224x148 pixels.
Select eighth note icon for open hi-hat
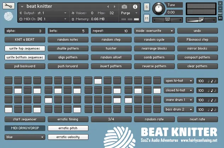tap(212, 81)
